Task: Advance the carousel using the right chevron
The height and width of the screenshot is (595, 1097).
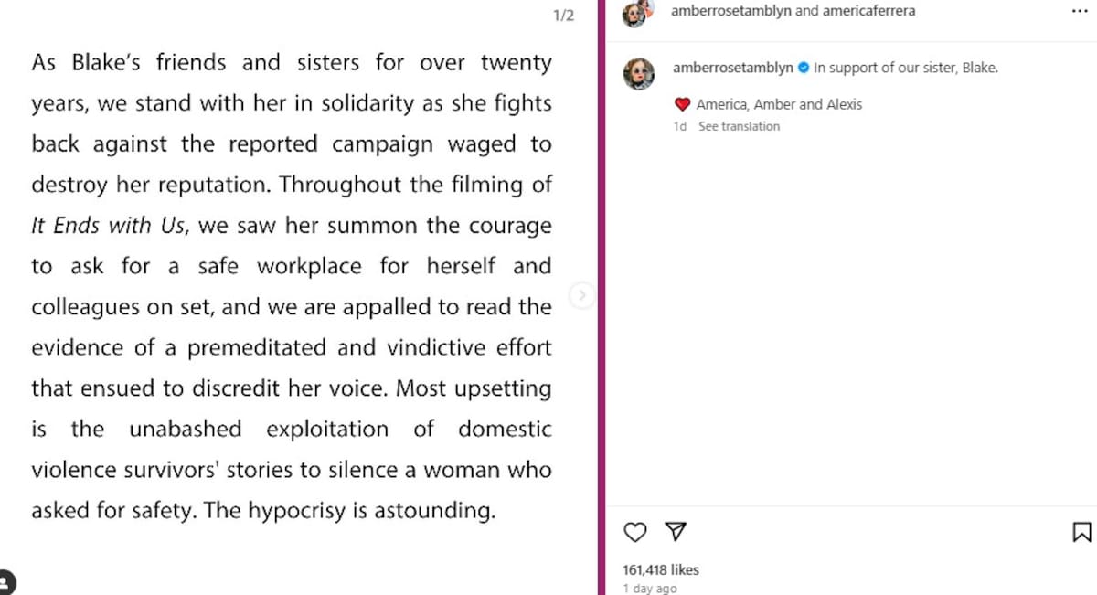Action: pos(582,295)
